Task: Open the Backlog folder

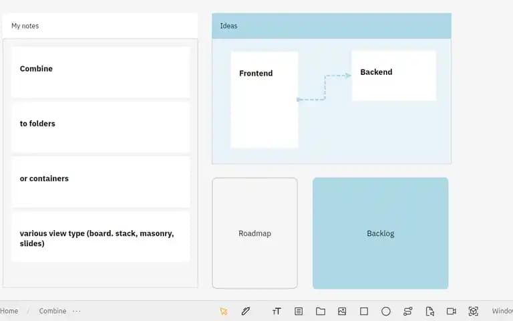Action: [x=380, y=233]
